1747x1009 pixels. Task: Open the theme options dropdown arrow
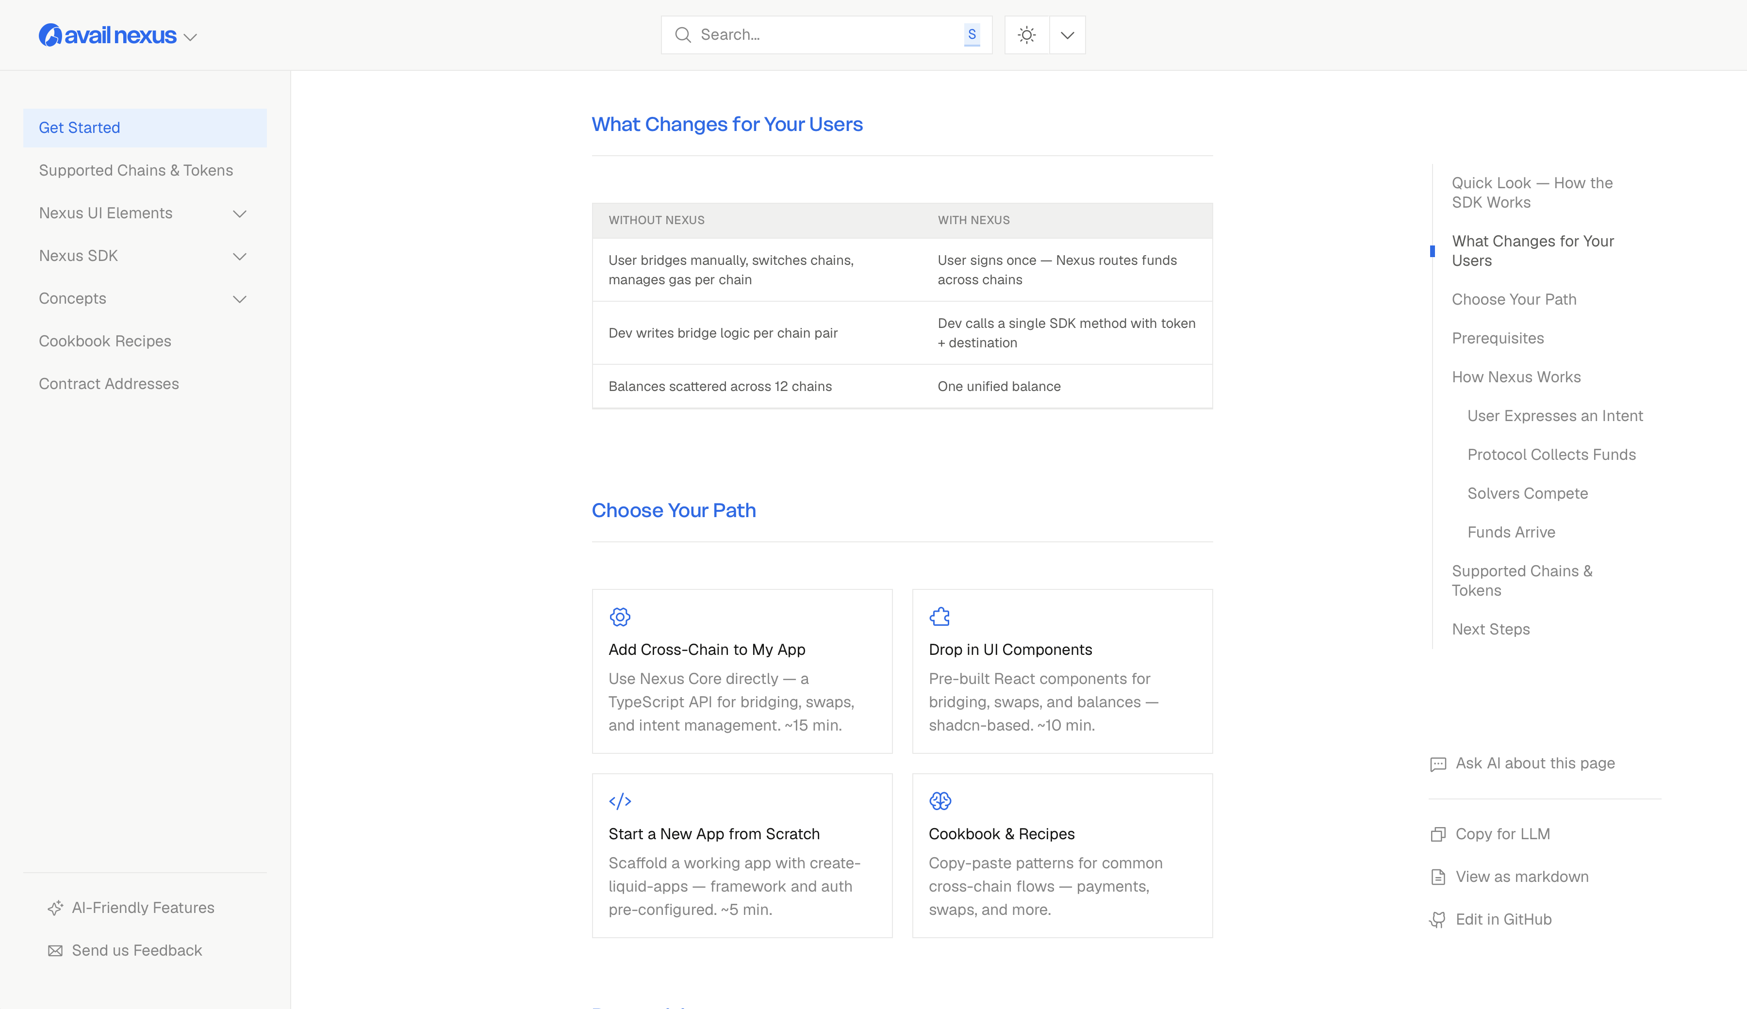(x=1068, y=34)
